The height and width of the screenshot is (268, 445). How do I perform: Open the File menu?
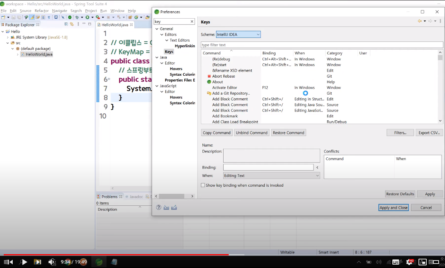coord(3,11)
